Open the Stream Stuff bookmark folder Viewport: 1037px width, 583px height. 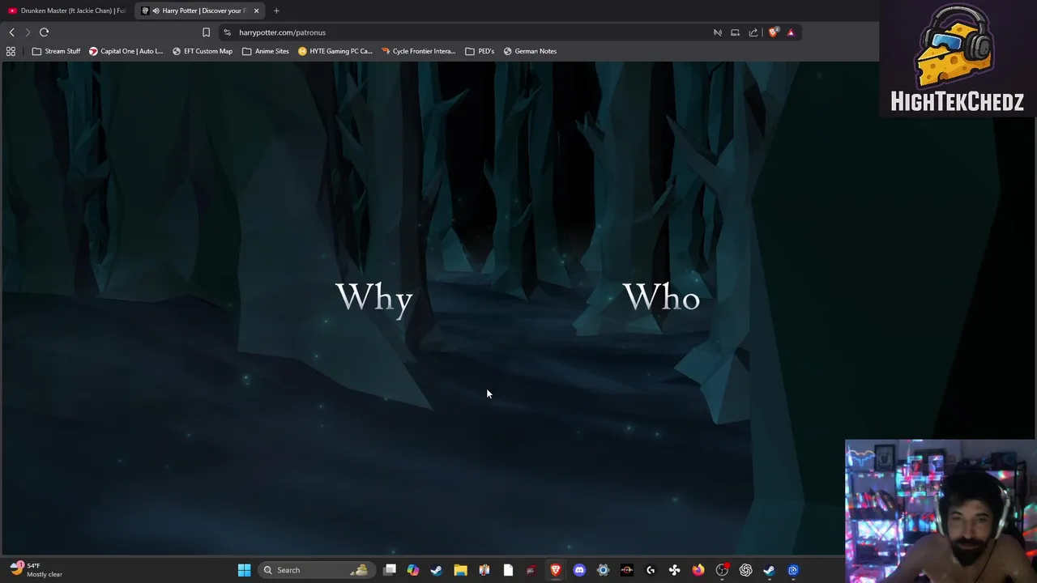click(56, 51)
